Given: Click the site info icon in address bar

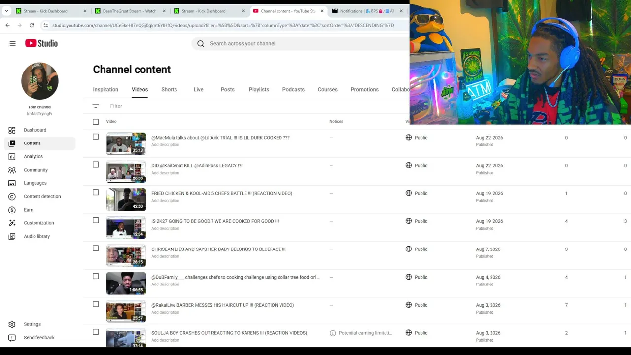Looking at the screenshot, I should (45, 25).
